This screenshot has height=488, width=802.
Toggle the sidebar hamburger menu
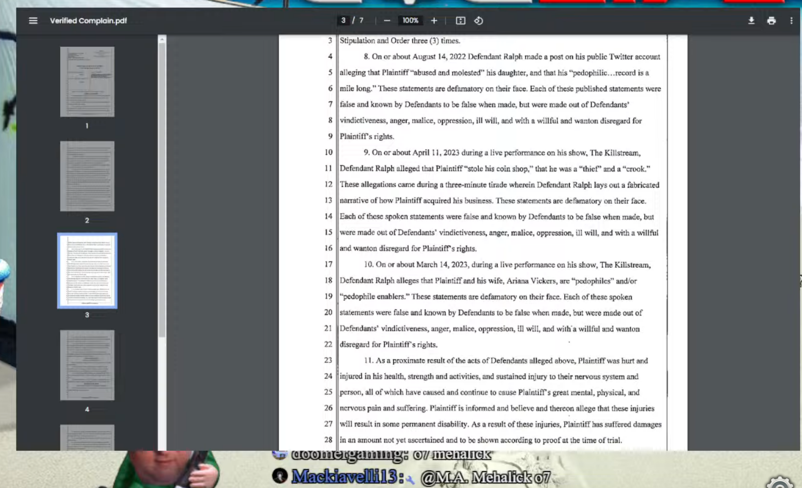coord(33,21)
